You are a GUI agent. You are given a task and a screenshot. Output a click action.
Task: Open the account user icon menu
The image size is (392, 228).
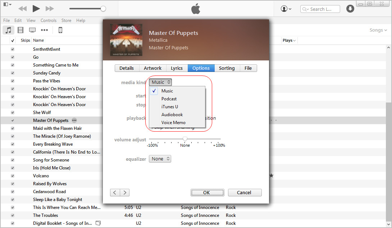tap(286, 9)
